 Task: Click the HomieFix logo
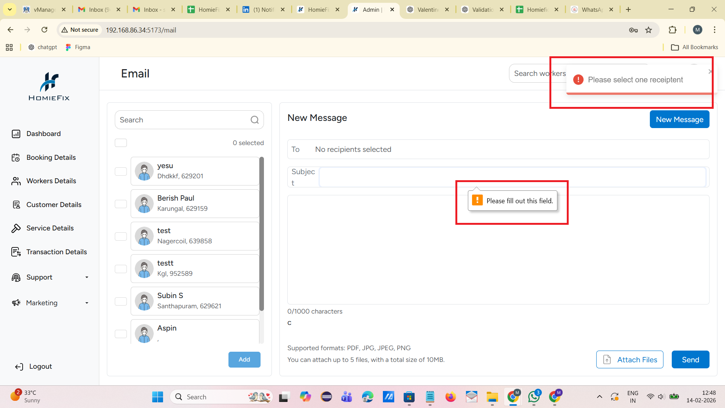[49, 87]
